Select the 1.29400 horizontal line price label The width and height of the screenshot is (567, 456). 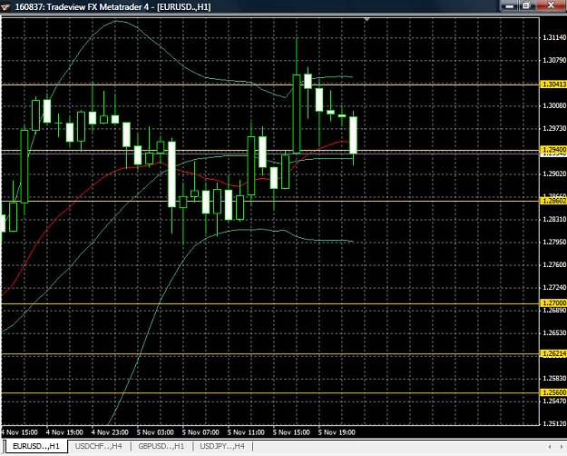point(553,150)
